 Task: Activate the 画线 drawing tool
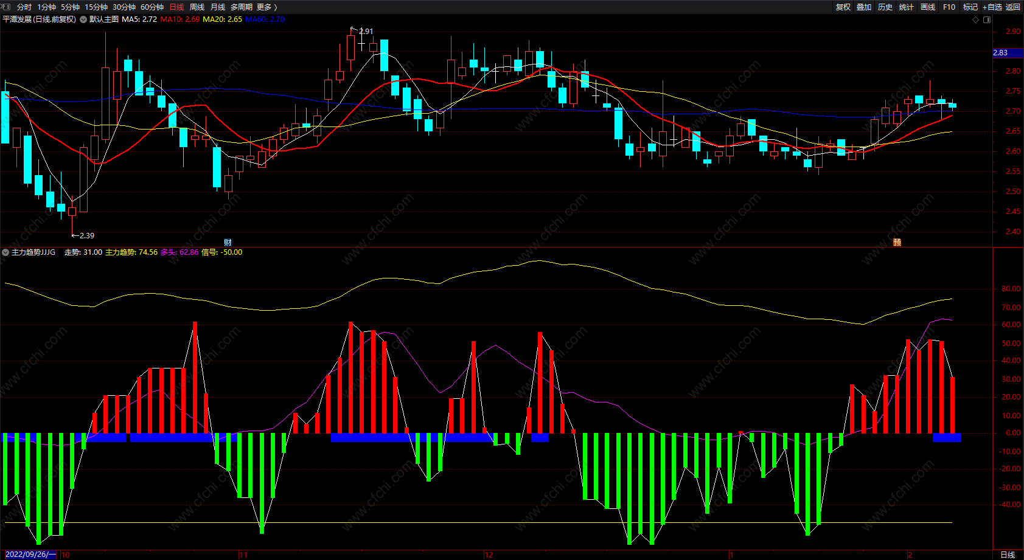[928, 7]
